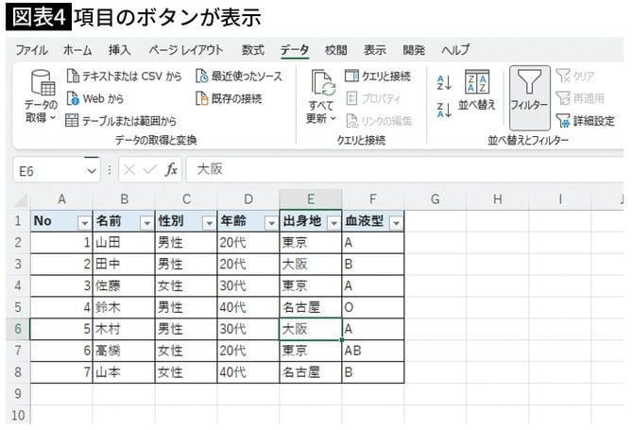633x430 pixels.
Task: Open the 血液型 column filter dropdown
Action: (397, 222)
